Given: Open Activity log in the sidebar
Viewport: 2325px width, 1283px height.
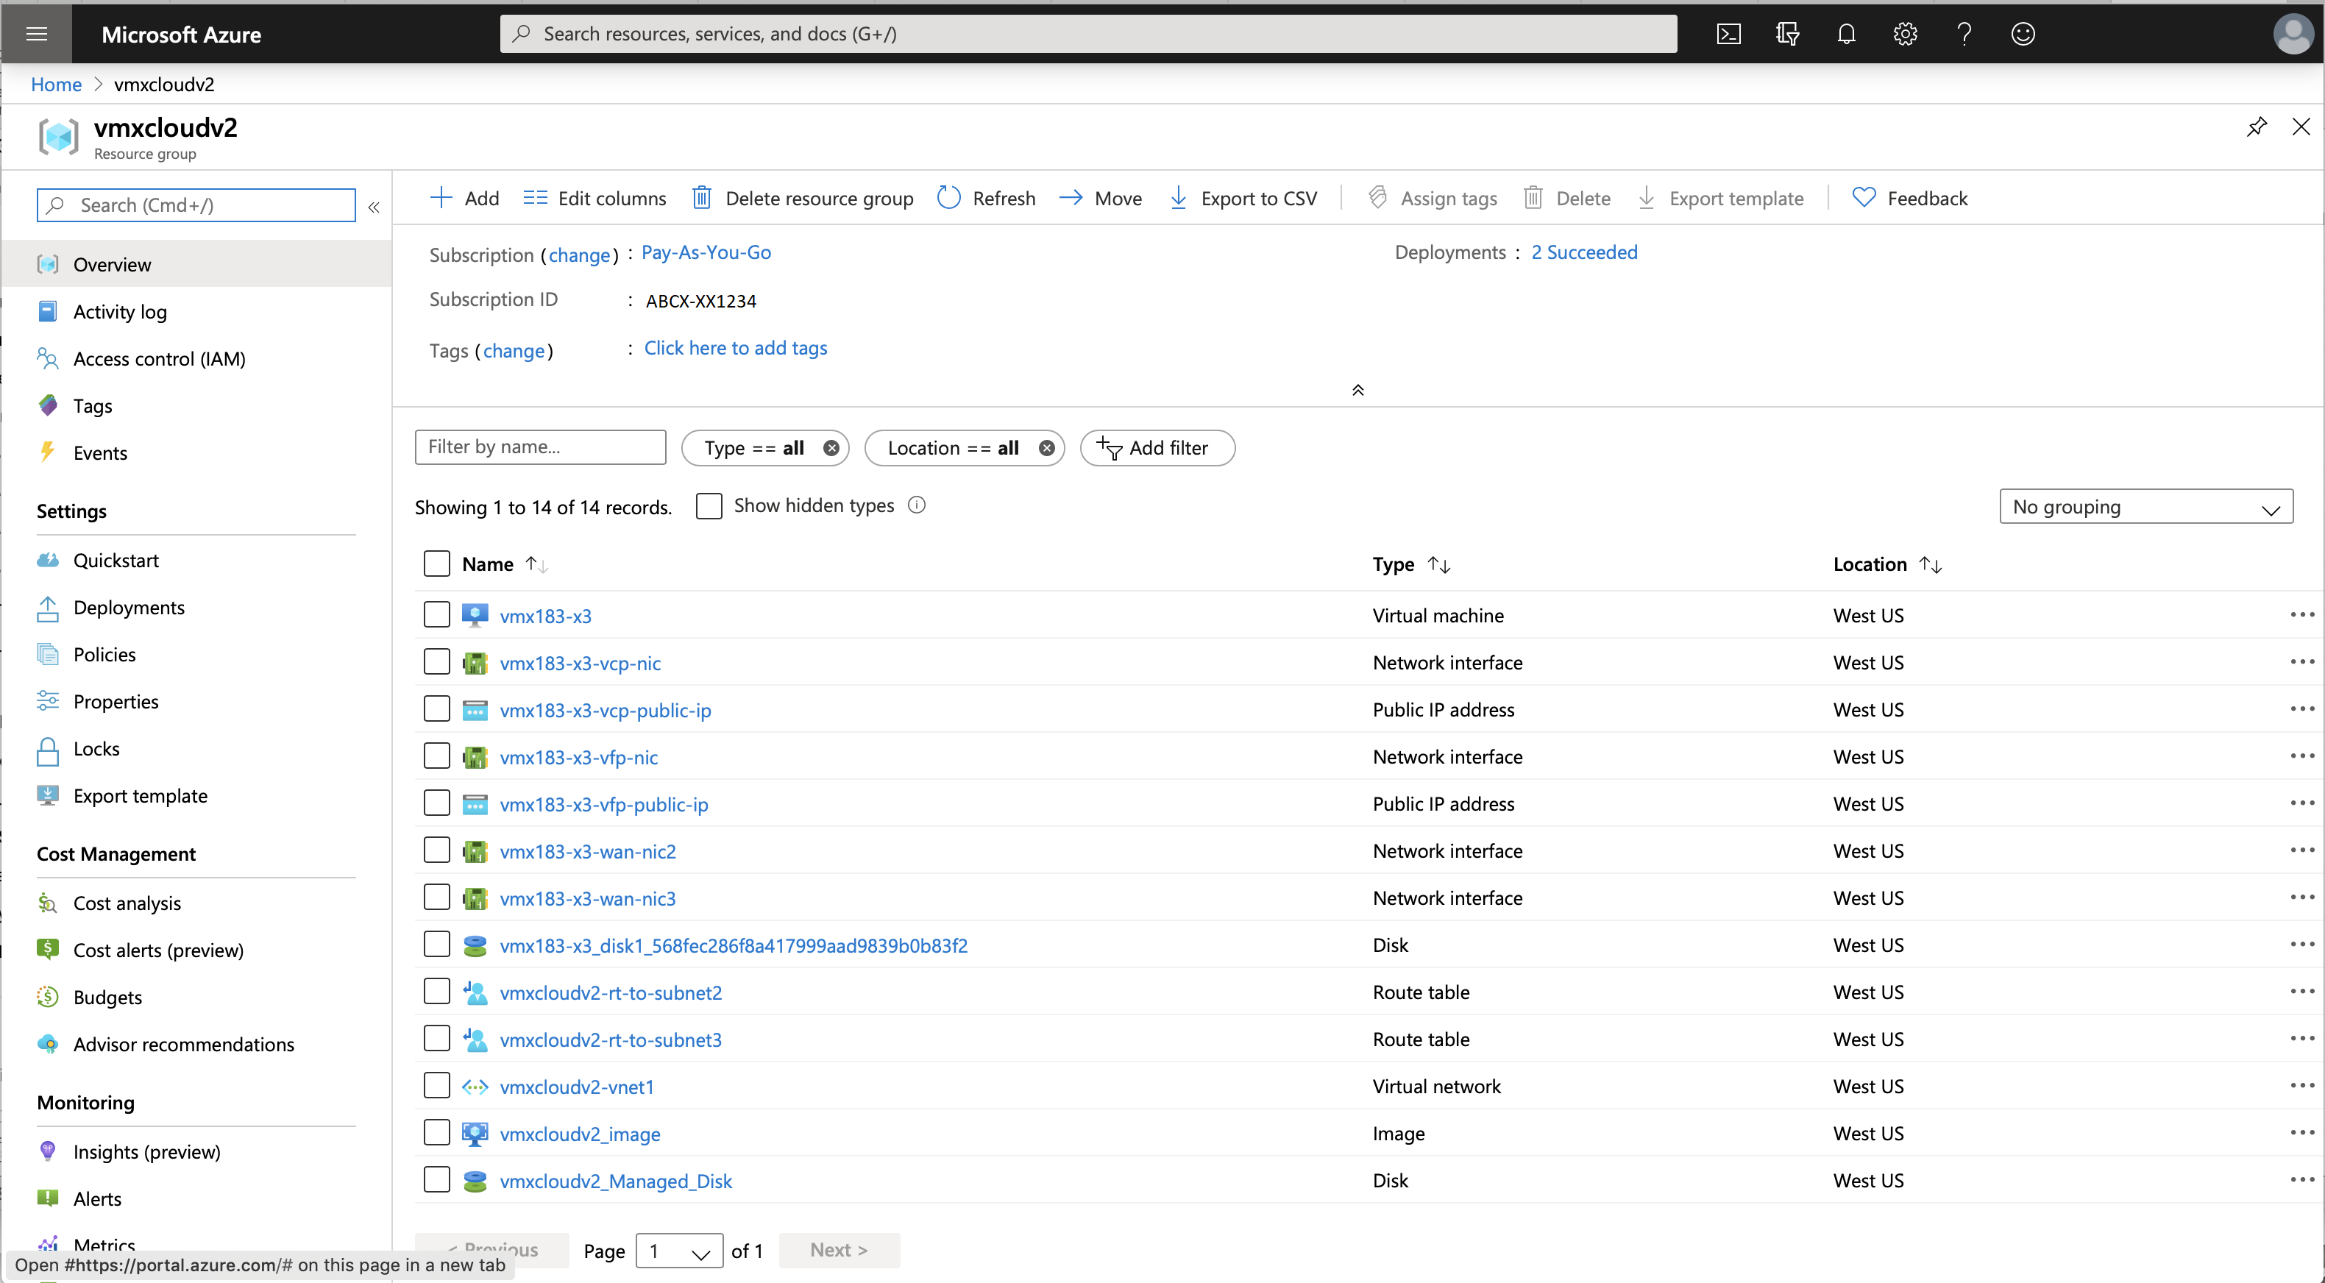Looking at the screenshot, I should (x=119, y=311).
